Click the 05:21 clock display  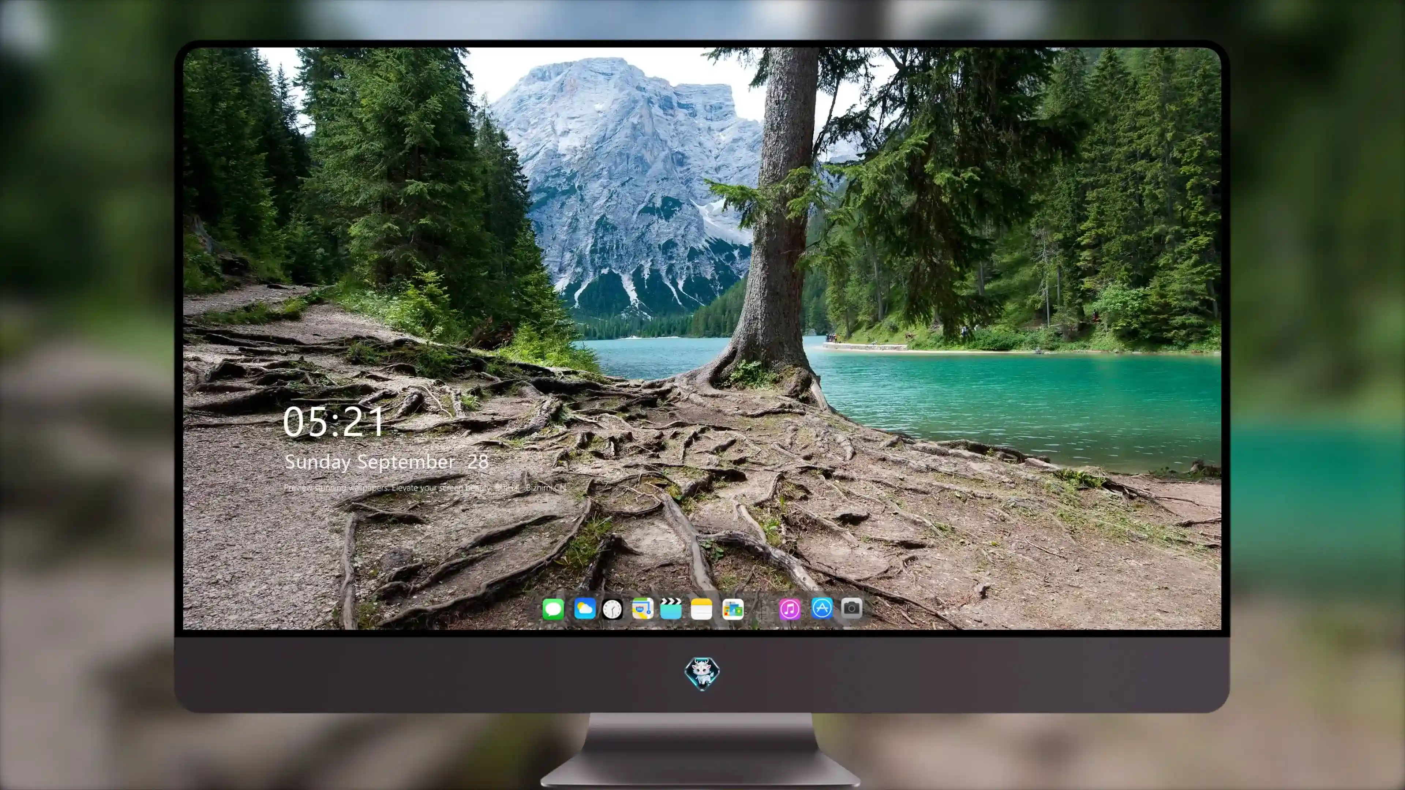[333, 422]
